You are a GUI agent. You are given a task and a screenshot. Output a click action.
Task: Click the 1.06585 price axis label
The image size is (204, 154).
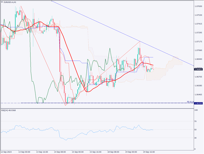pos(198,86)
